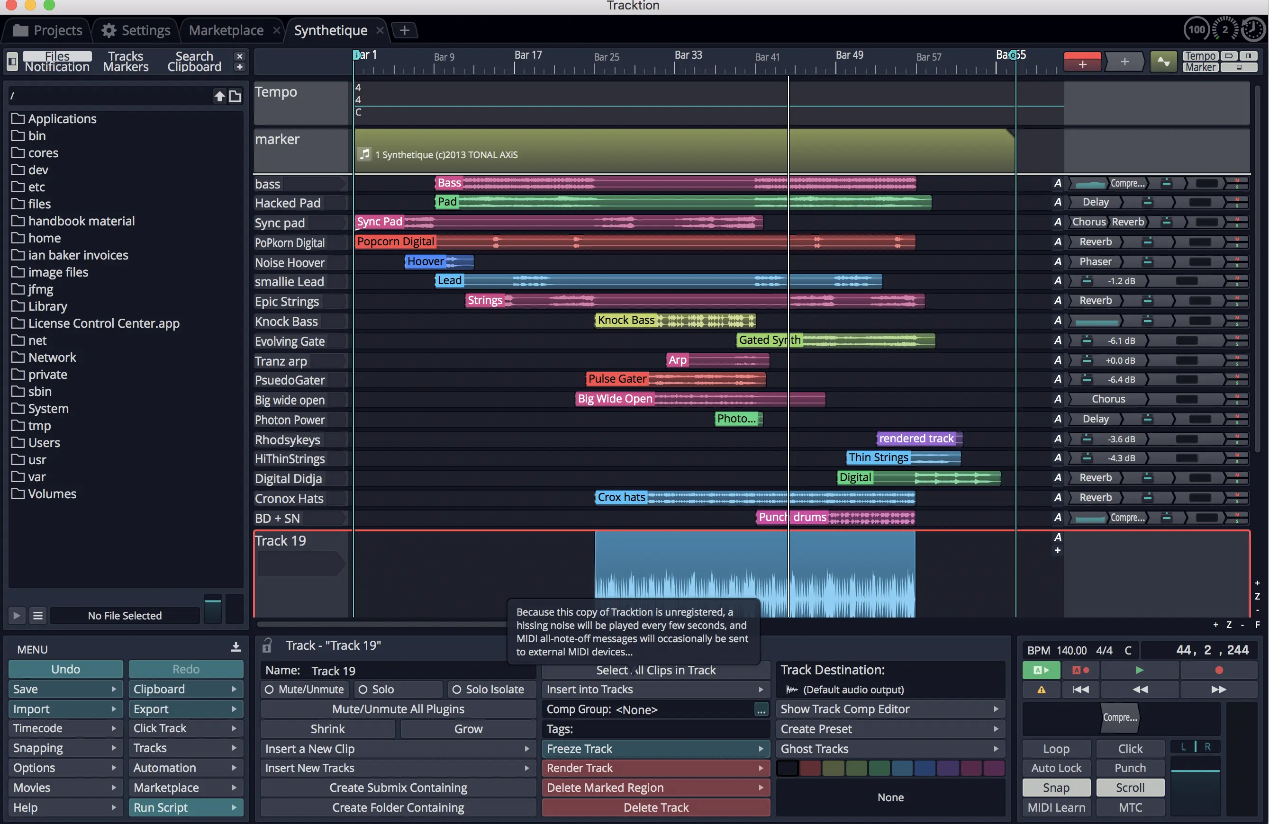Toggle Mute/Unmute for Track 19
Image resolution: width=1269 pixels, height=824 pixels.
tap(306, 690)
